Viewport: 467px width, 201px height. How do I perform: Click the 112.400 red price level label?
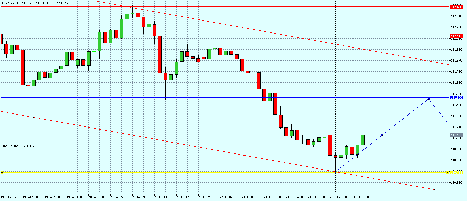pos(456,7)
